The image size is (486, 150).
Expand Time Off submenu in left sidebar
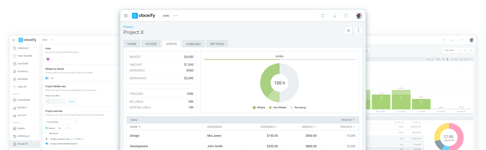35,87
